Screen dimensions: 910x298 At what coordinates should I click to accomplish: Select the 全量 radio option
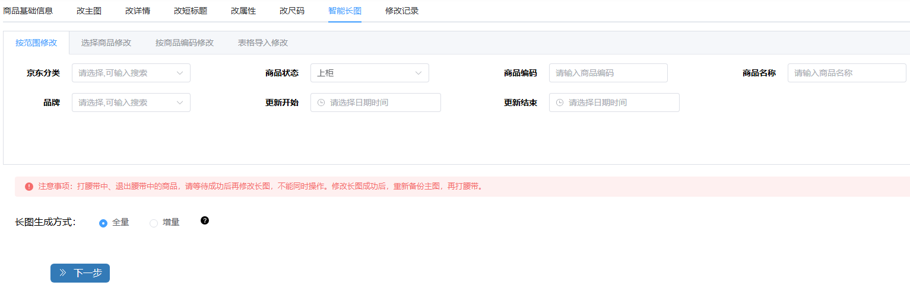(x=103, y=223)
